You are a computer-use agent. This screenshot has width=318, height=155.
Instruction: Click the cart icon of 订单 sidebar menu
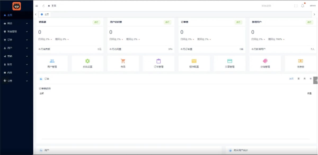click(5, 40)
